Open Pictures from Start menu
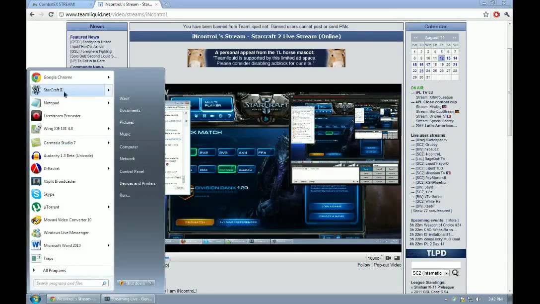Viewport: 540px width, 304px height. point(127,122)
